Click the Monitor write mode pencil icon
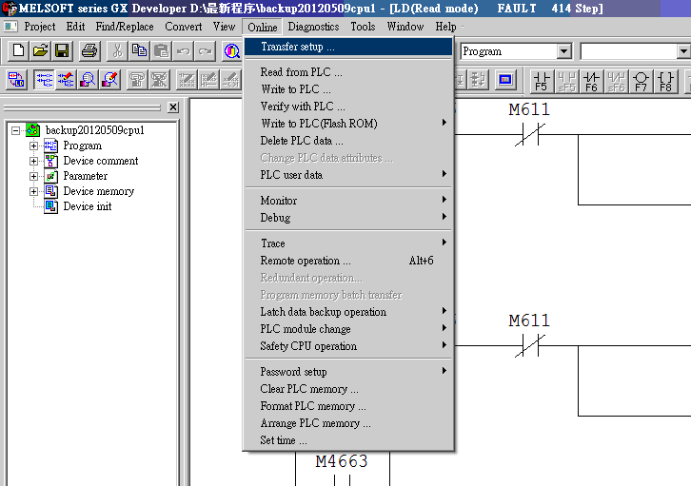Screen dimensions: 691x486 click(x=109, y=80)
